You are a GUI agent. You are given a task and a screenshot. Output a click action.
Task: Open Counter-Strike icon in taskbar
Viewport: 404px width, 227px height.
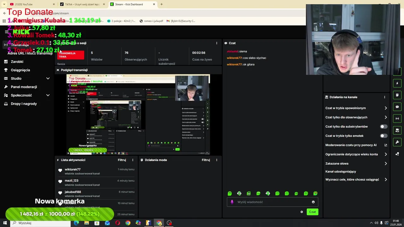(x=148, y=223)
